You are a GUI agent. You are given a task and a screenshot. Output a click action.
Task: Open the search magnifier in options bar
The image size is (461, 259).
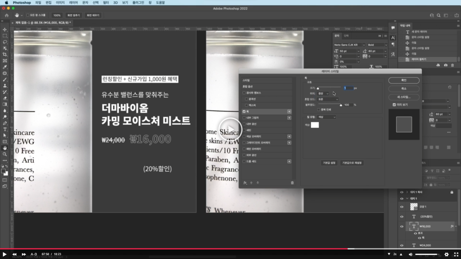click(439, 15)
